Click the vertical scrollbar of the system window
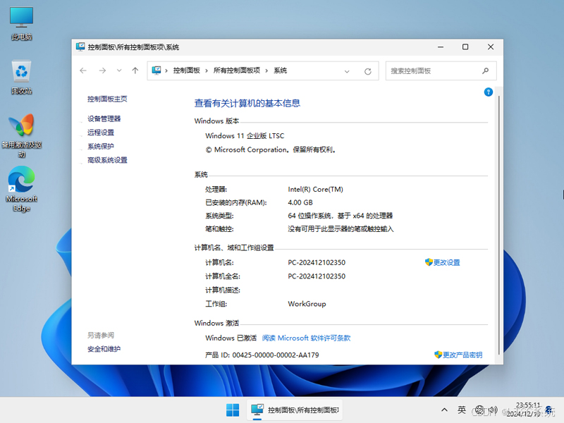564x423 pixels. pyautogui.click(x=499, y=225)
